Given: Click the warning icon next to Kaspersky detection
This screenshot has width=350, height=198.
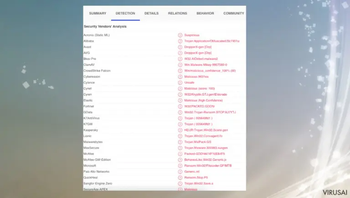Looking at the screenshot, I should [x=180, y=130].
